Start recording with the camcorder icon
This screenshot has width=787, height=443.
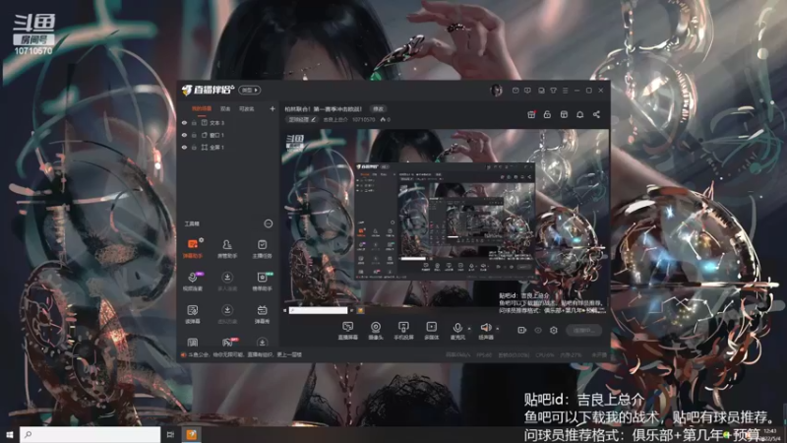[x=522, y=330]
